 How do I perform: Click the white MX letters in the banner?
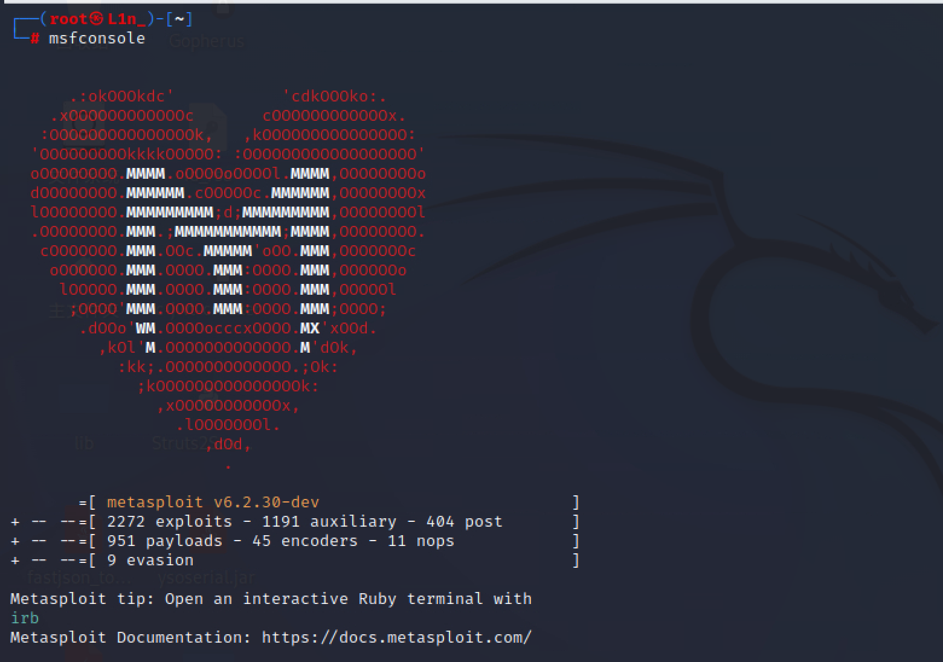click(310, 328)
